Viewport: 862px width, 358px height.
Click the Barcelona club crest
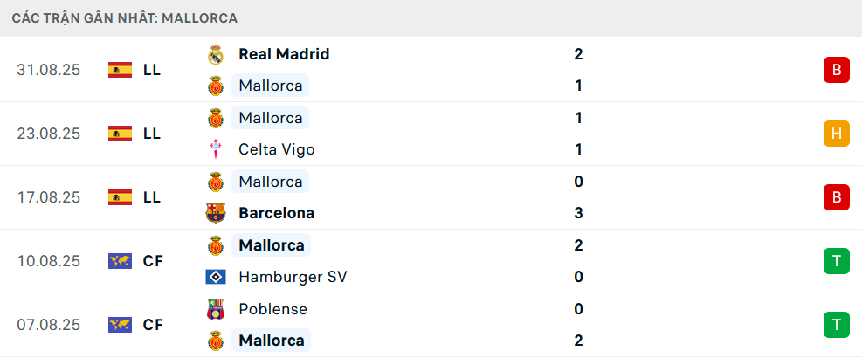point(216,213)
